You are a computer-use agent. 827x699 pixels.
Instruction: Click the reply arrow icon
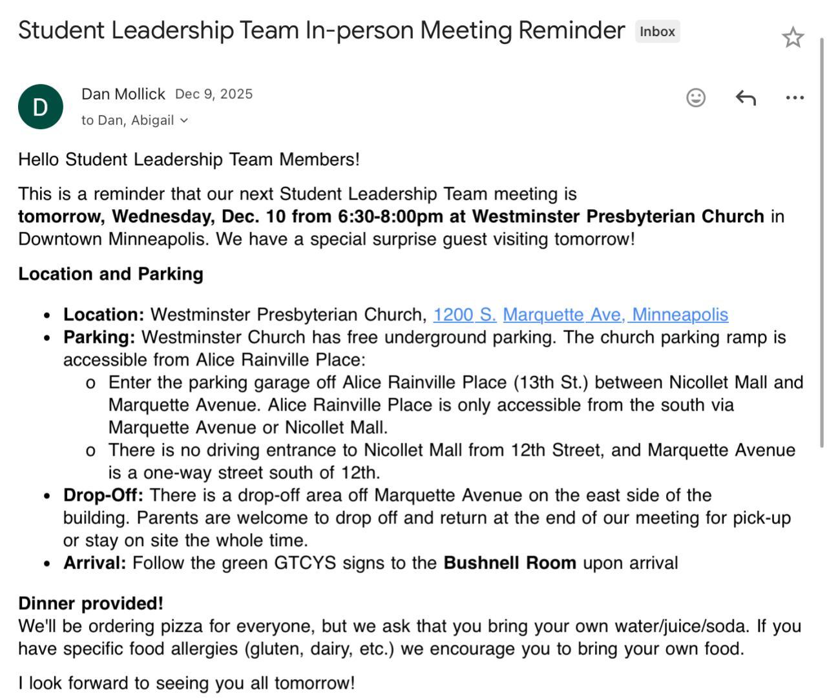click(746, 98)
